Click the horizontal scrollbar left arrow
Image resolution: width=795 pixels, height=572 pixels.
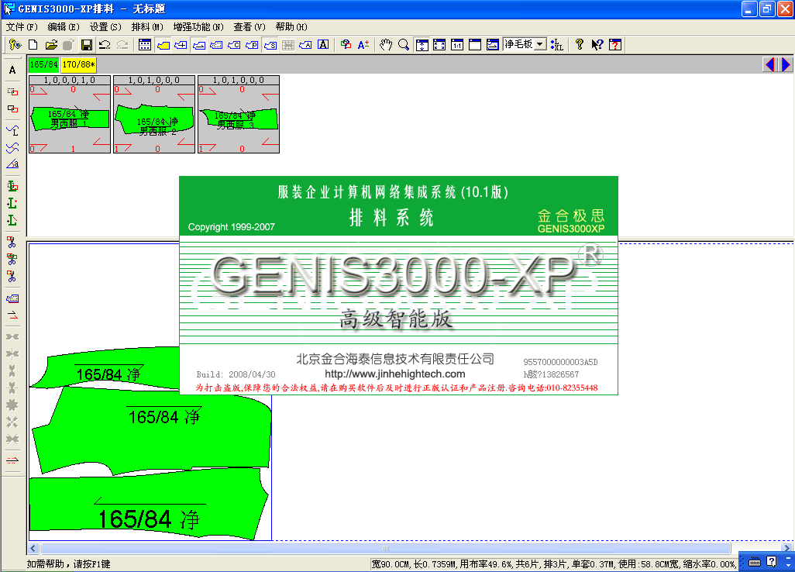click(33, 548)
